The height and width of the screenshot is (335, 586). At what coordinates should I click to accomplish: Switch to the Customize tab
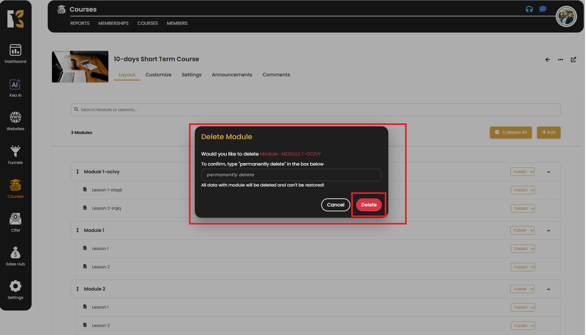pyautogui.click(x=158, y=75)
